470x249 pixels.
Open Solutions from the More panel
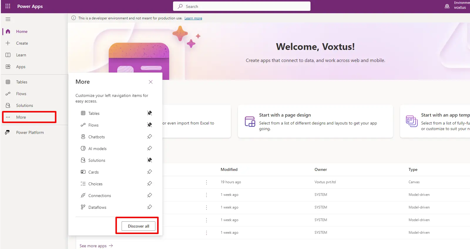pyautogui.click(x=97, y=160)
